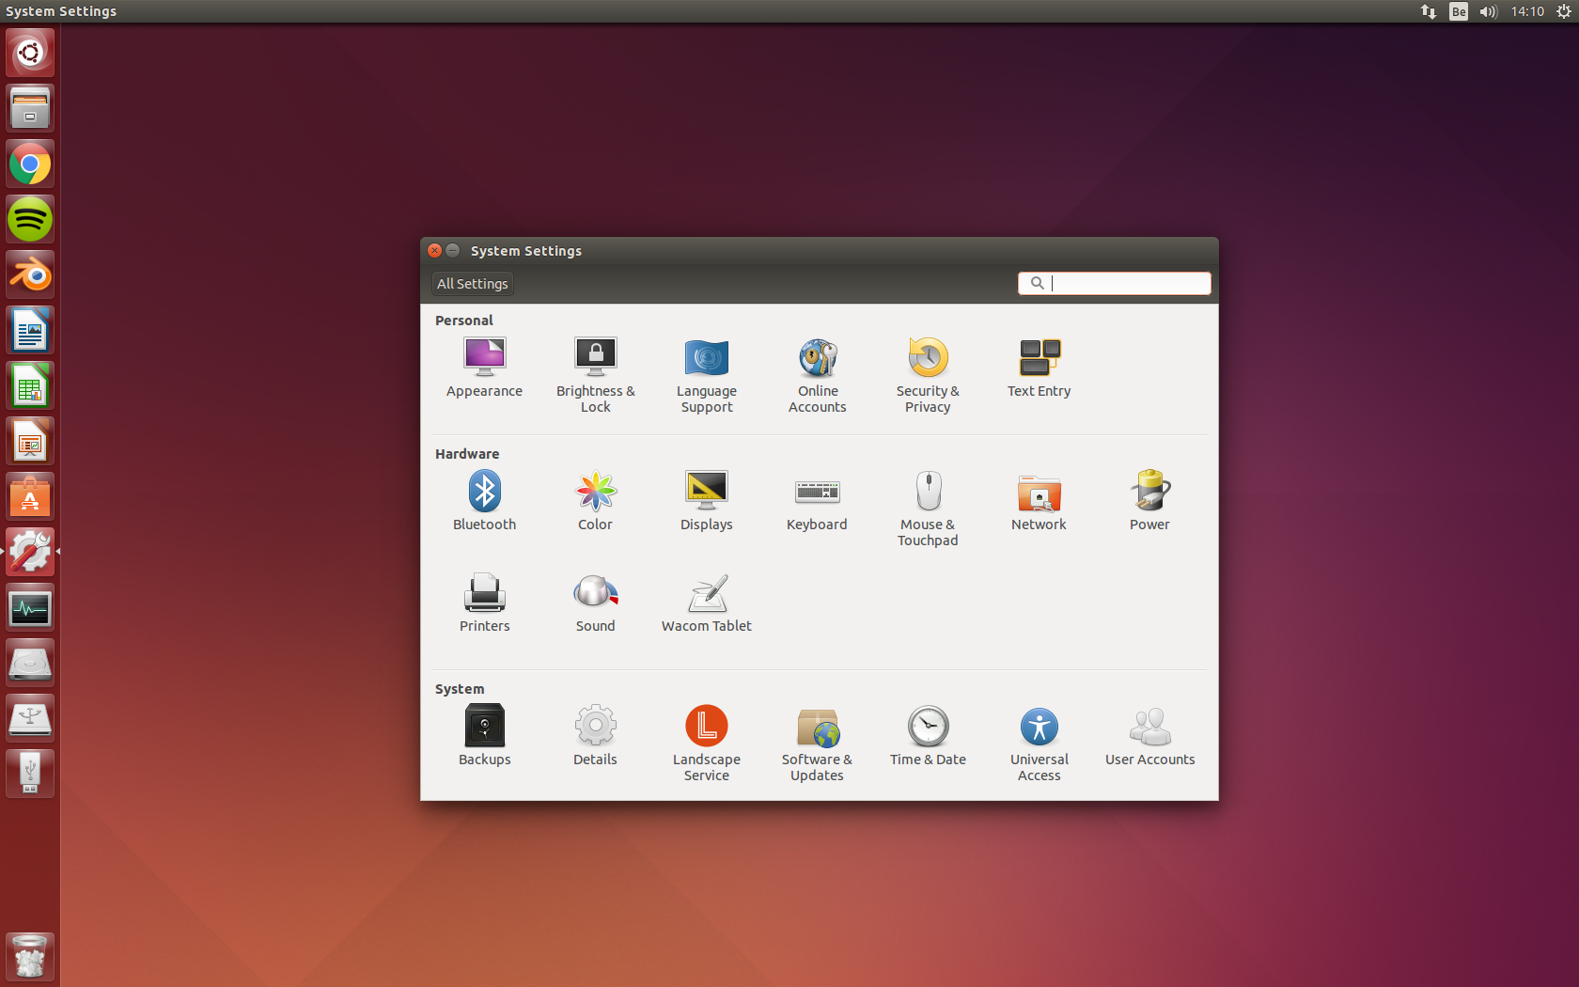Minimize the System Settings window
The image size is (1579, 987).
(452, 251)
